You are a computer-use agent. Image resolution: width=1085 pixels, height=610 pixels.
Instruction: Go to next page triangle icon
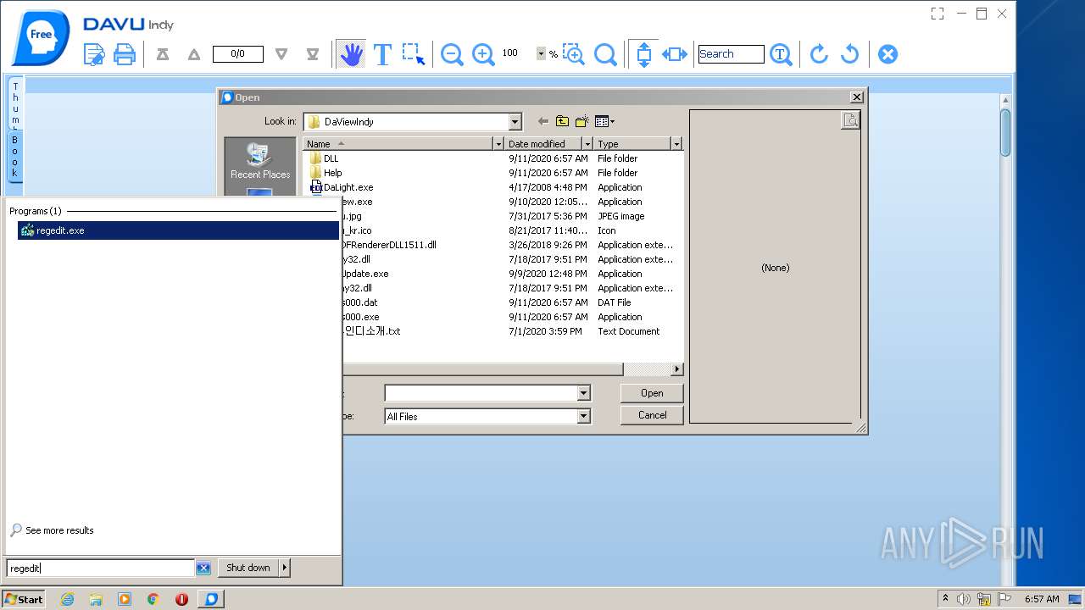281,54
